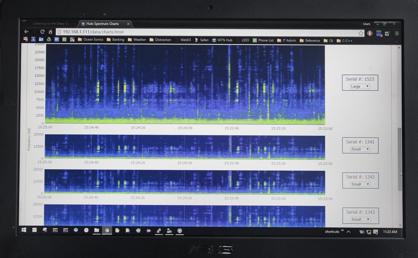Screen dimensions: 418x258
Task: Open the WebEX bookmark
Action: [x=183, y=40]
